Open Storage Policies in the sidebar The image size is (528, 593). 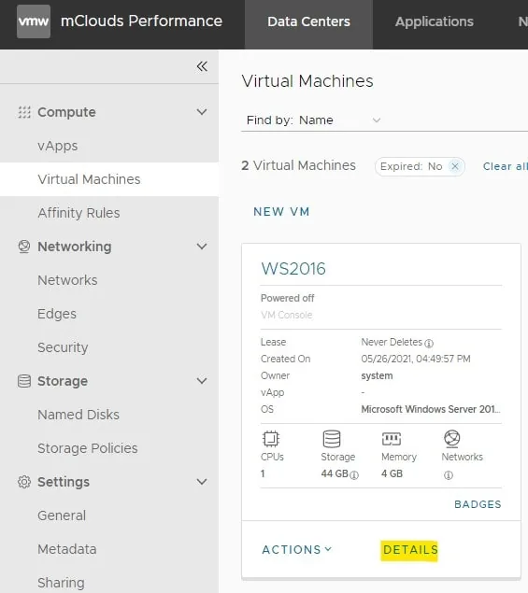tap(109, 448)
